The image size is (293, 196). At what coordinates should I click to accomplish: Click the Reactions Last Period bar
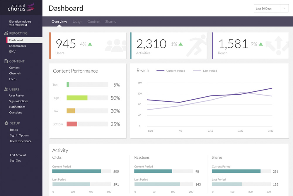157,184
